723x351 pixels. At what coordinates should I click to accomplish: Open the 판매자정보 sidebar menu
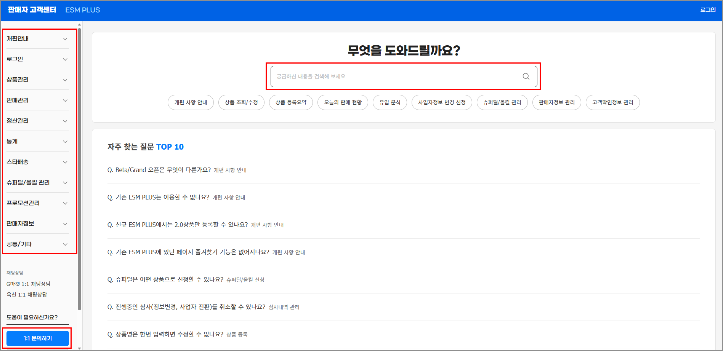pyautogui.click(x=37, y=223)
